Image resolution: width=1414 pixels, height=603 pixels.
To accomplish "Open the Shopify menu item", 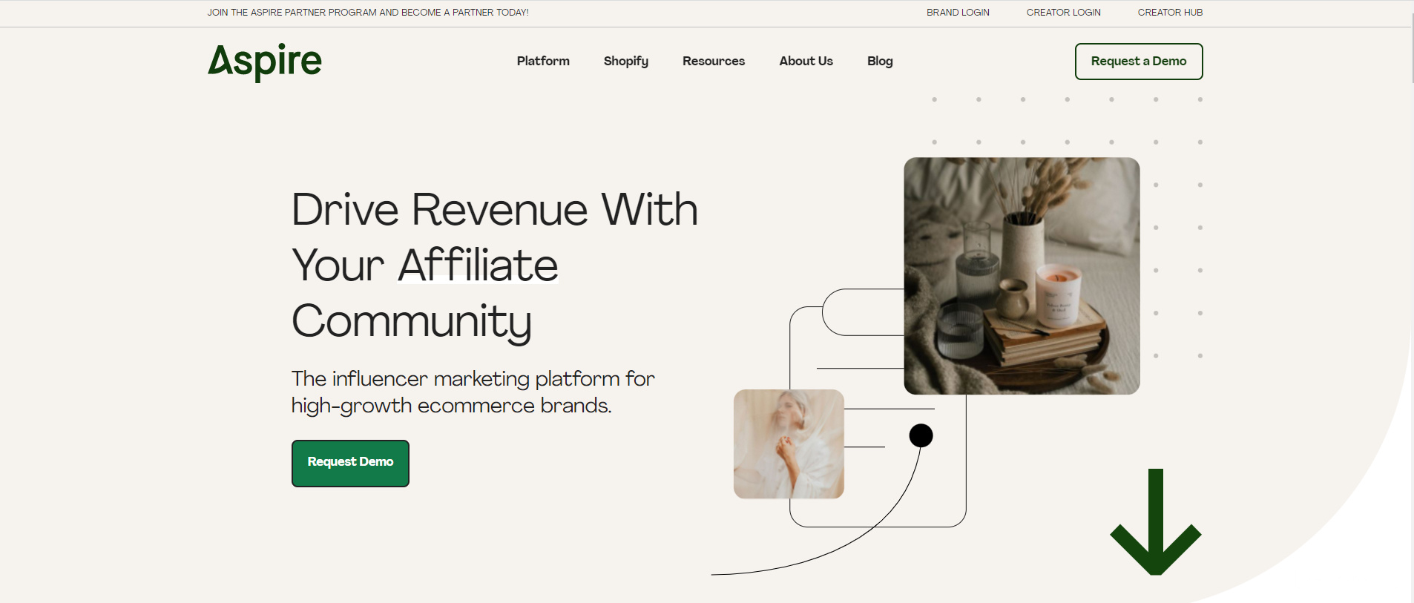I will coord(626,61).
